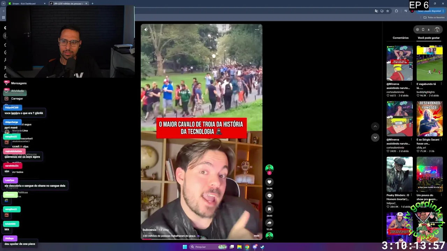Click the sfidy_art author name
Viewport: 447px width, 251px height.
[x=422, y=148]
